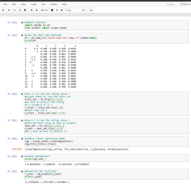Image resolution: width=191 pixels, height=184 pixels.
Task: Click inside the reg.predict code cell
Action: (x=106, y=174)
